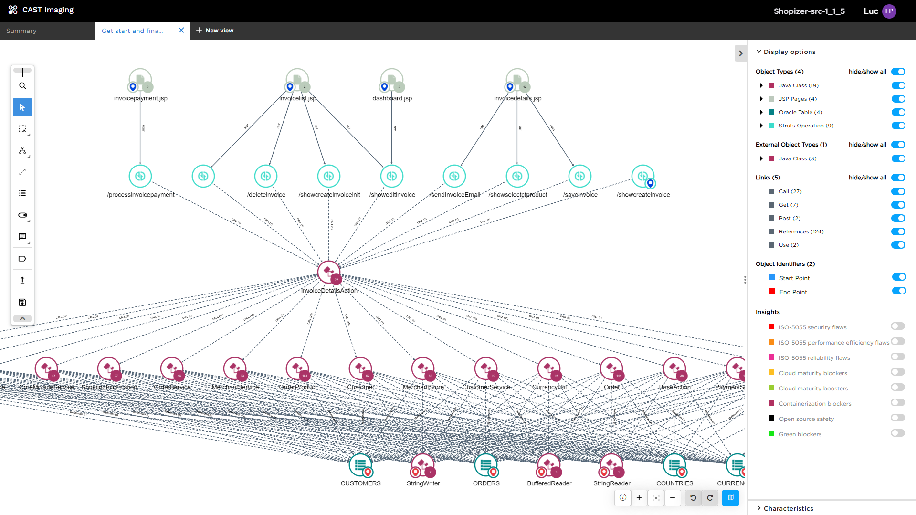Expand the Java Class (19) tree item
The height and width of the screenshot is (515, 916).
pyautogui.click(x=761, y=85)
